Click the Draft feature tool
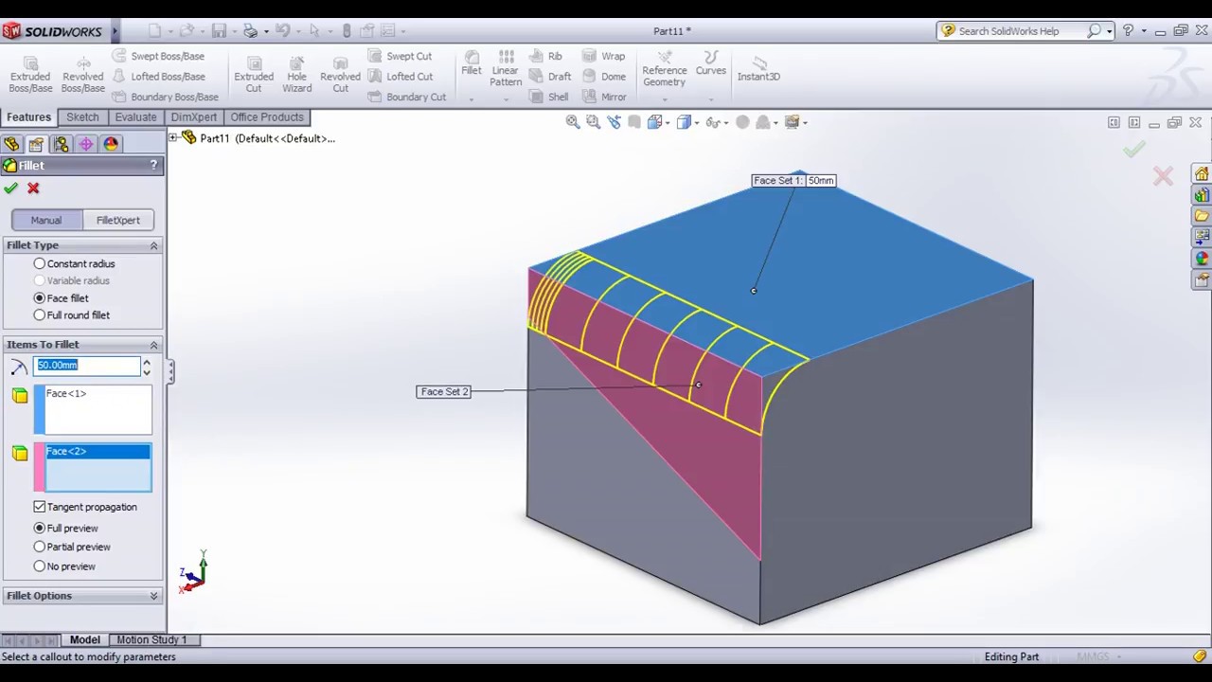 pyautogui.click(x=550, y=77)
